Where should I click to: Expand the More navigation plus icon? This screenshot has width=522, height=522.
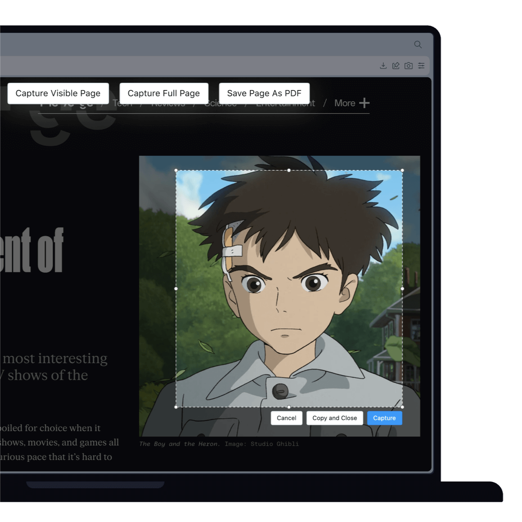point(364,103)
